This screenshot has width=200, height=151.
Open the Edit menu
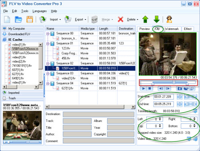pos(14,11)
